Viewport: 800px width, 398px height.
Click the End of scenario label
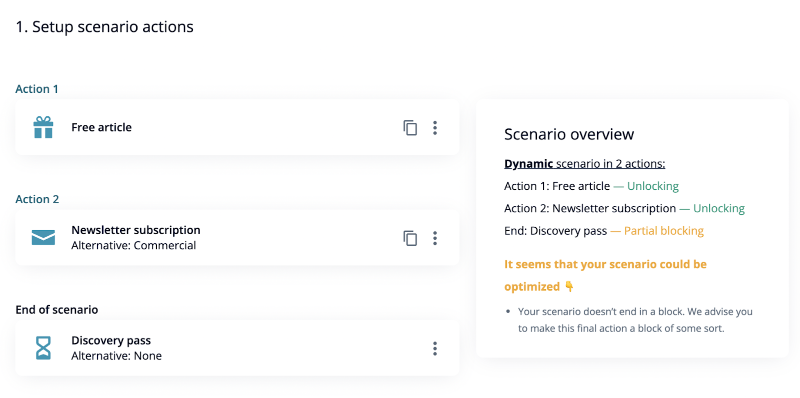click(x=57, y=310)
